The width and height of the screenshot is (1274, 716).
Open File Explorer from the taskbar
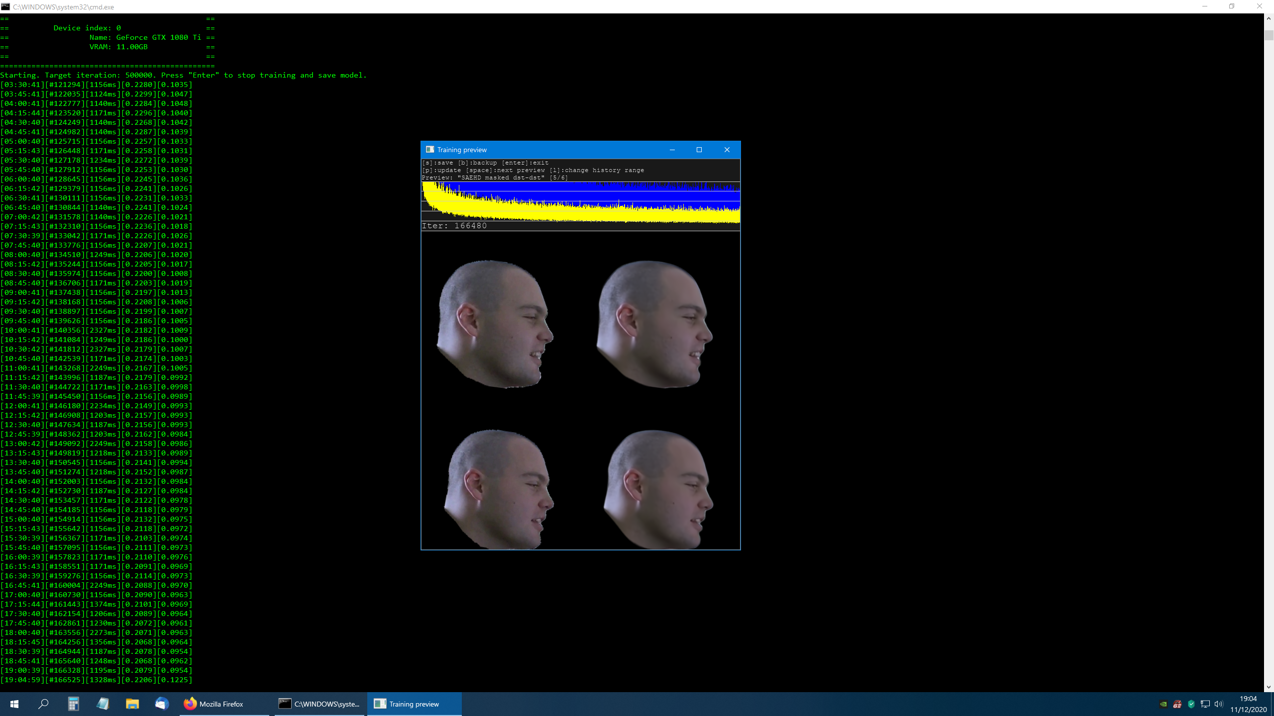point(132,704)
